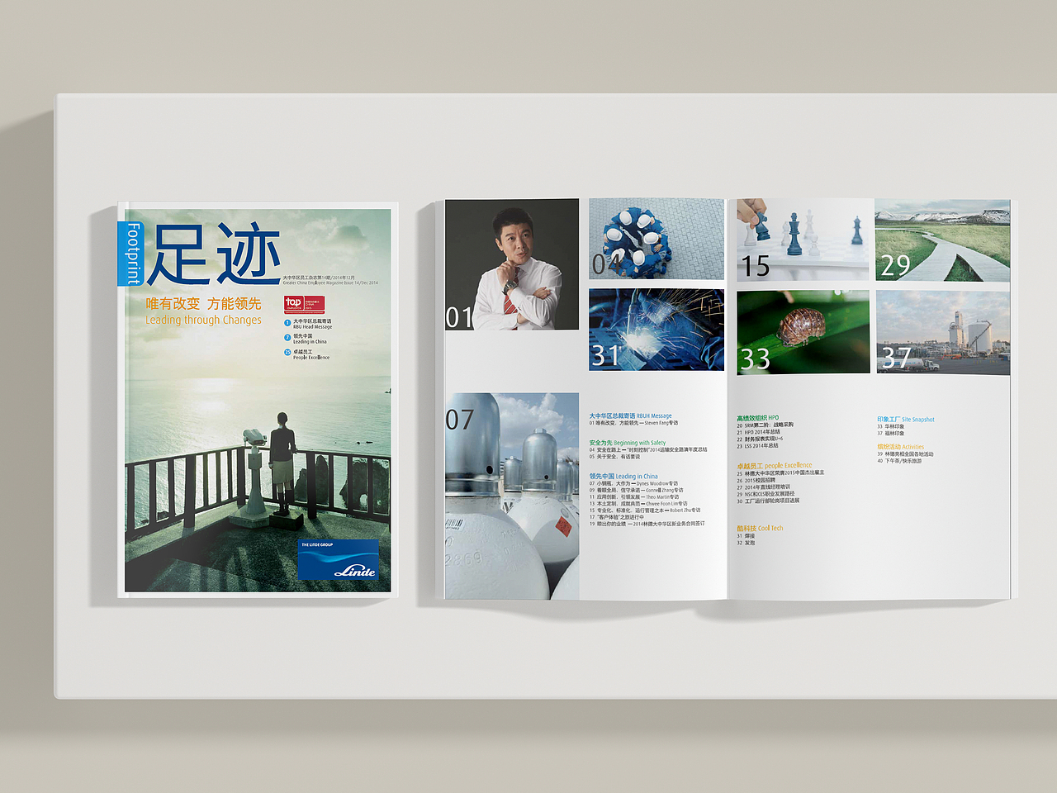The height and width of the screenshot is (793, 1057).
Task: Click the entry 32 发泡
Action: (746, 543)
